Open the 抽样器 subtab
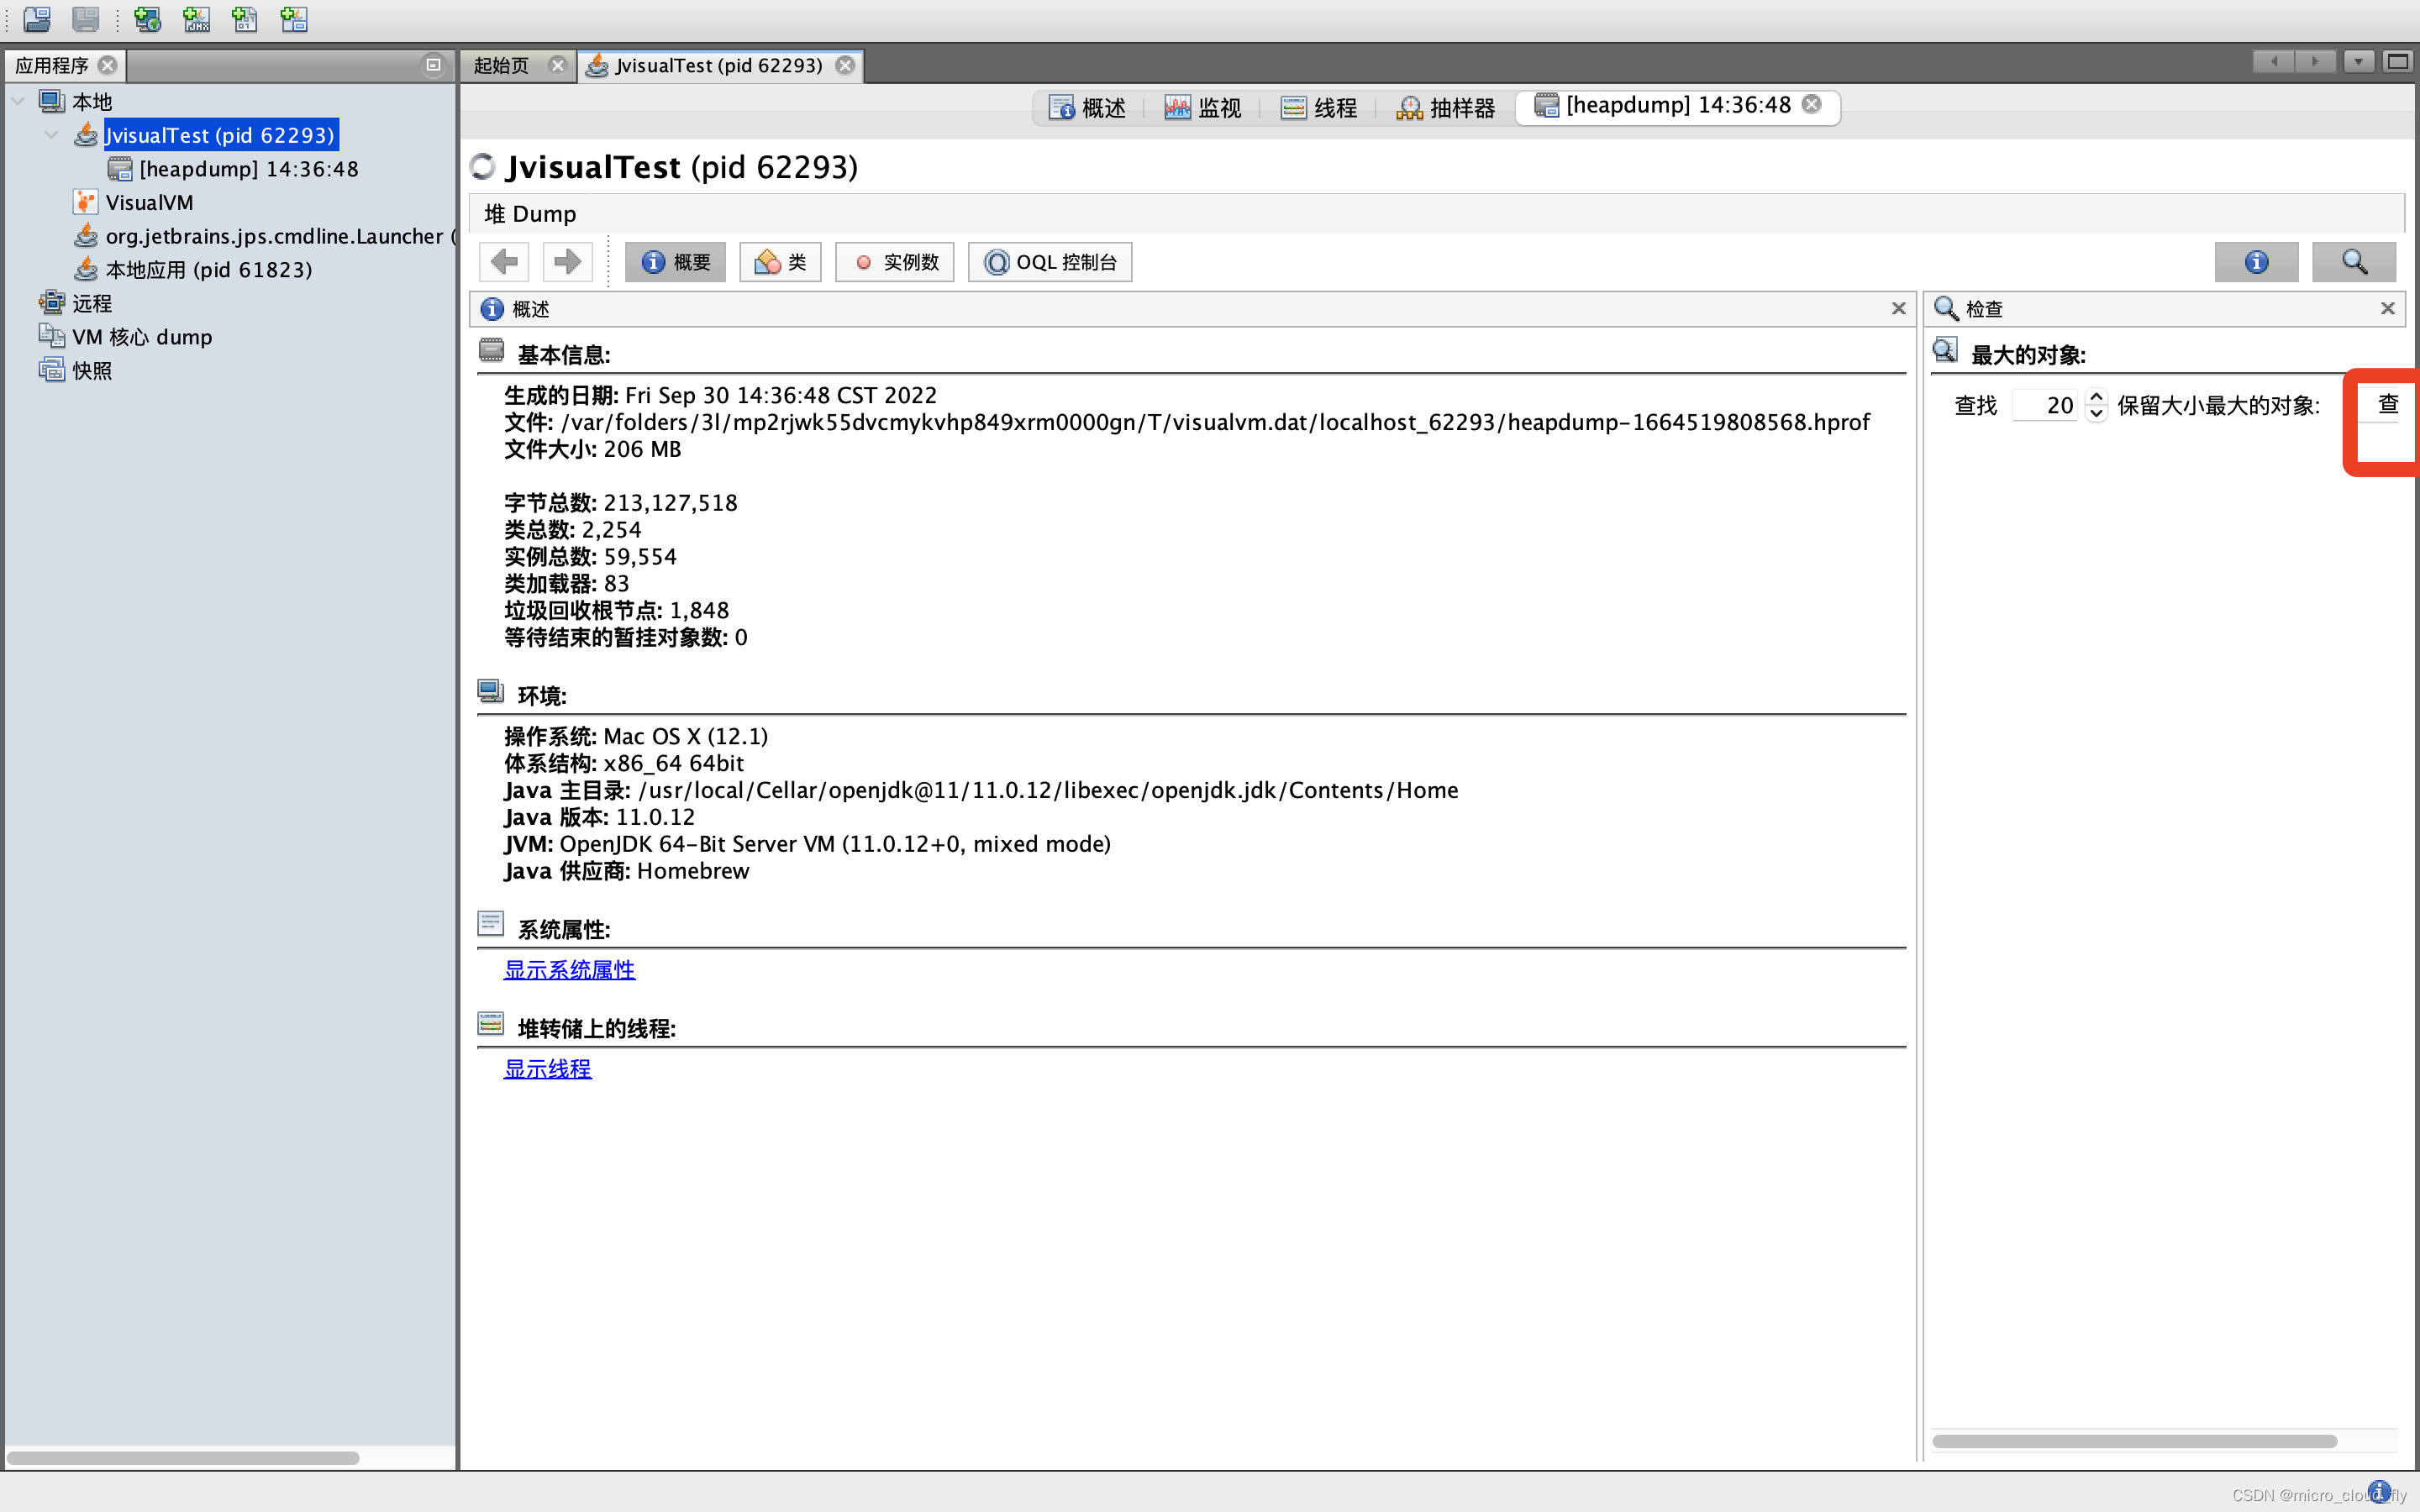The width and height of the screenshot is (2420, 1512). tap(1446, 107)
